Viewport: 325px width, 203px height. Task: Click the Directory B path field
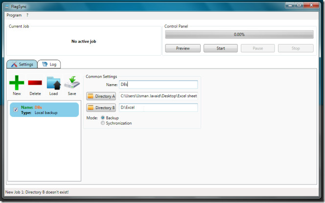pyautogui.click(x=159, y=108)
